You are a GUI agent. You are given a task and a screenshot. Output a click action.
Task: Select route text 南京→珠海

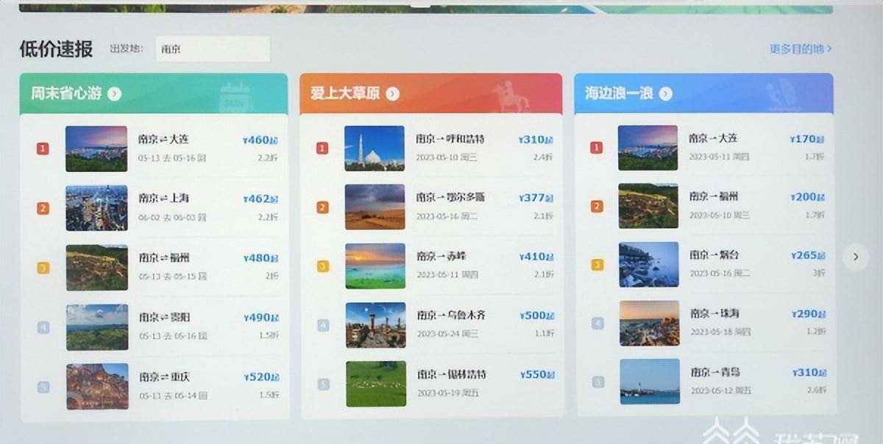tap(714, 313)
